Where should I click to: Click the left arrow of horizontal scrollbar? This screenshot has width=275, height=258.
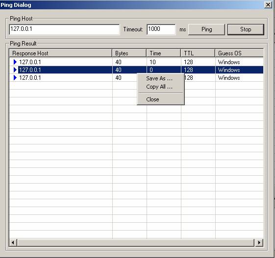tap(13, 243)
